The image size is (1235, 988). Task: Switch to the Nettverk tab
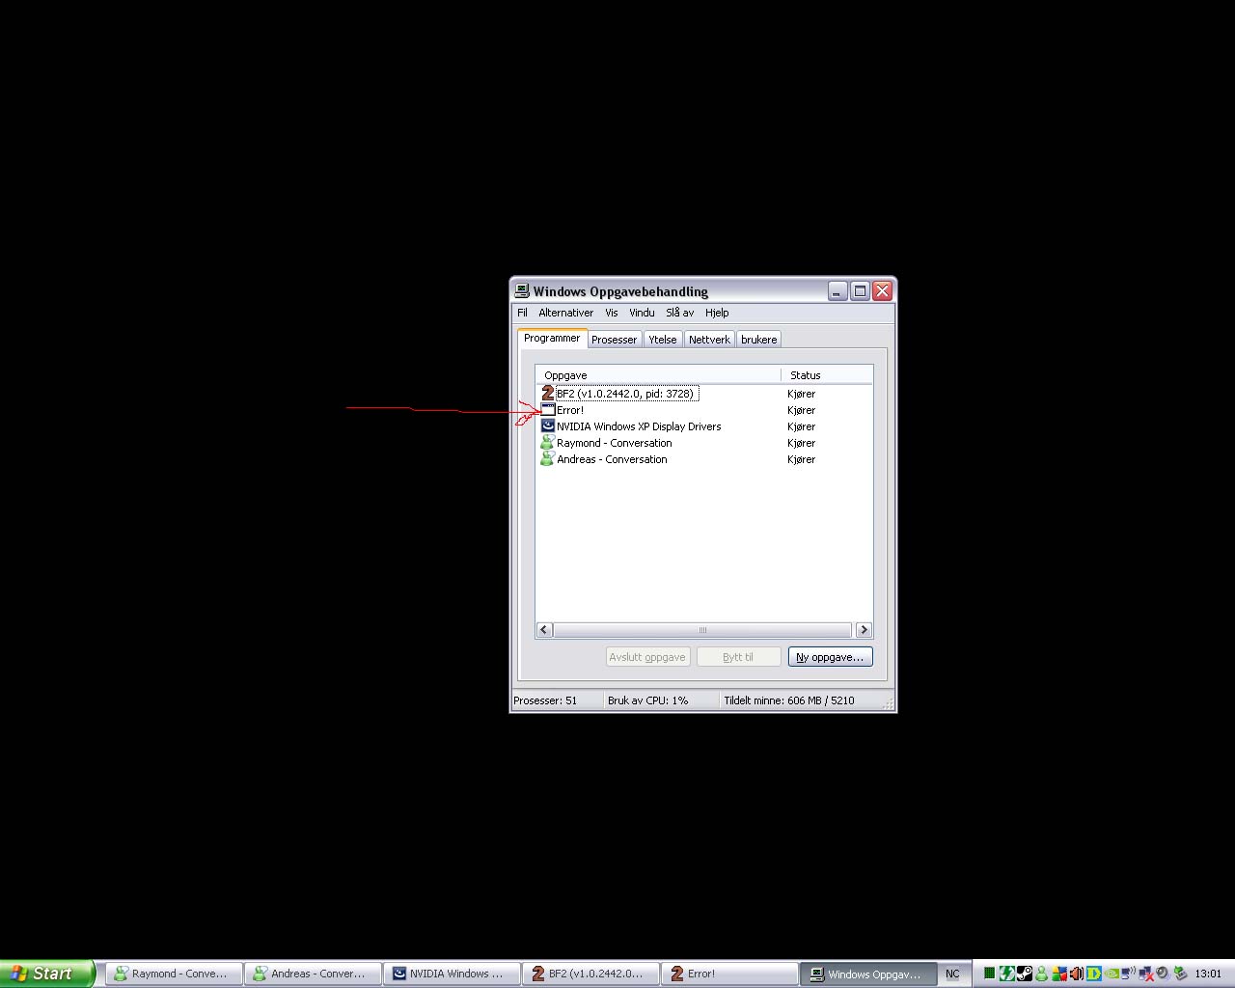pyautogui.click(x=709, y=340)
